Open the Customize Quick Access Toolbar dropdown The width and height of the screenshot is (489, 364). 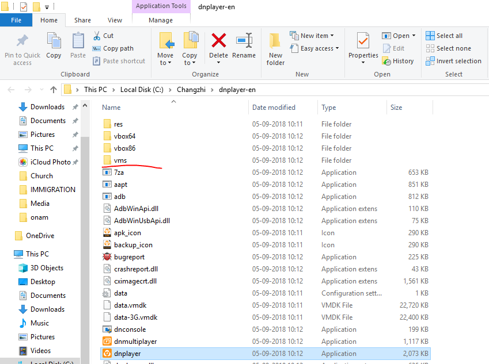[x=47, y=7]
